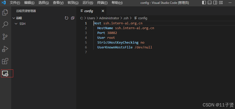Click the 'Port 38082' line
Image resolution: width=235 pixels, height=109 pixels.
tap(107, 33)
